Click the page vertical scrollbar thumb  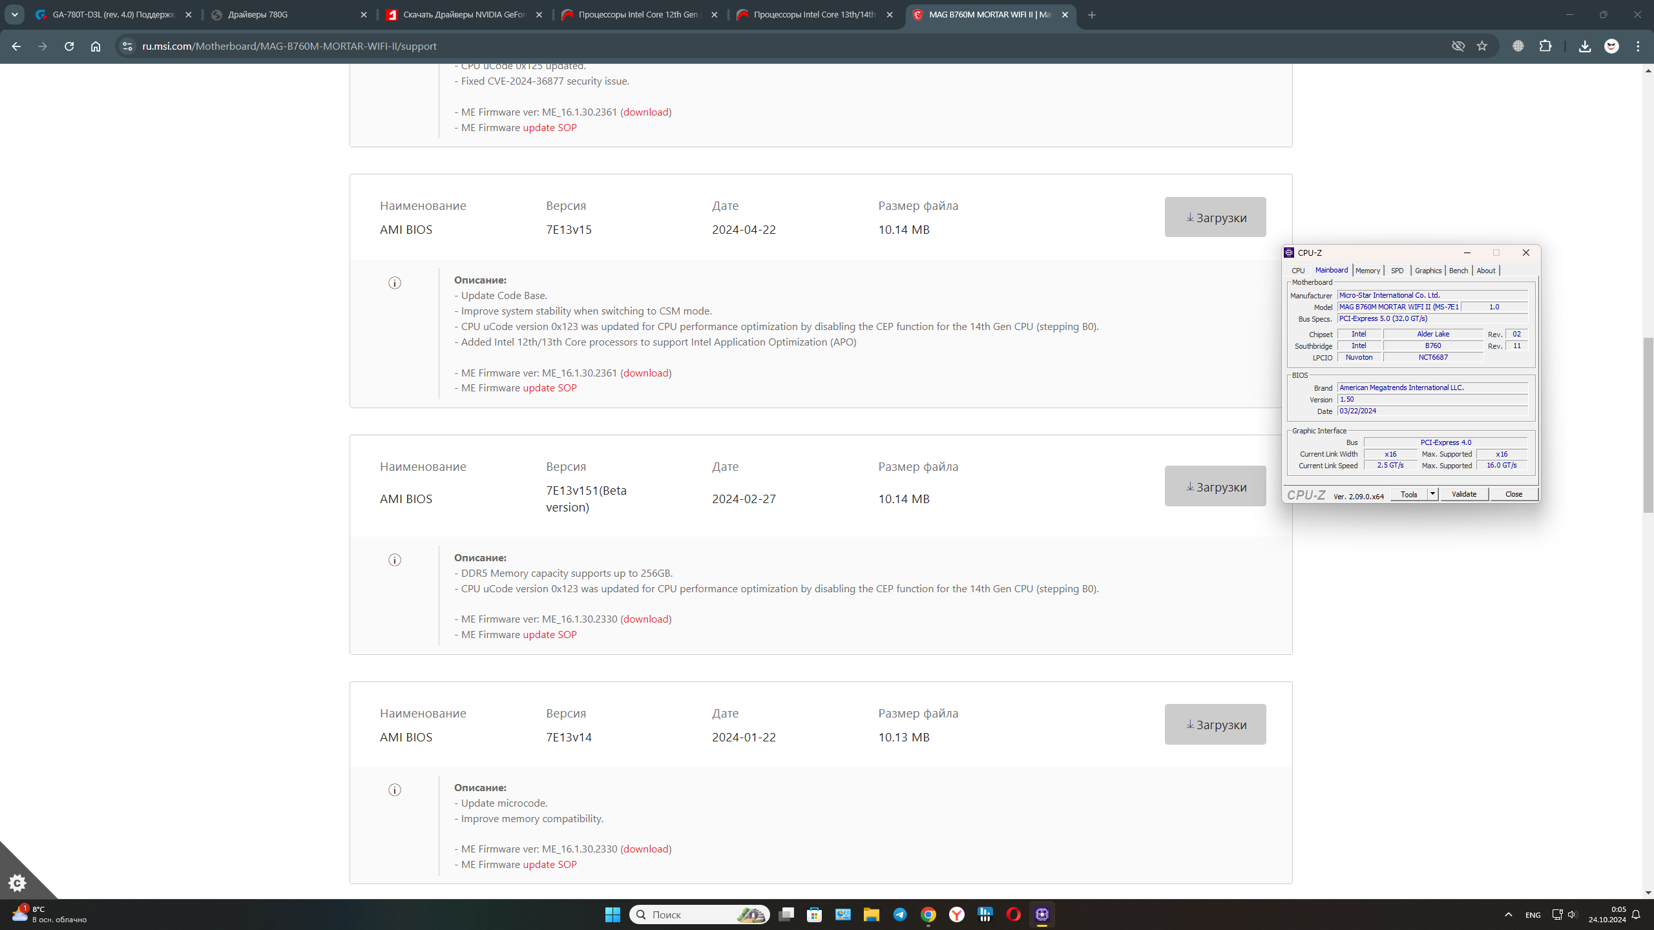tap(1648, 424)
